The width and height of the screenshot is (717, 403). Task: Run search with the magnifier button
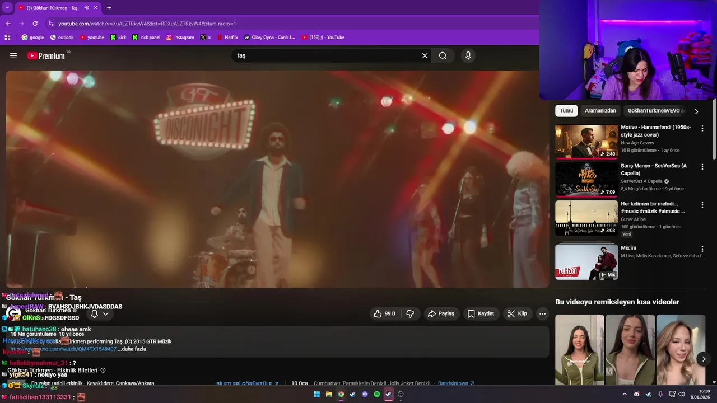tap(443, 55)
